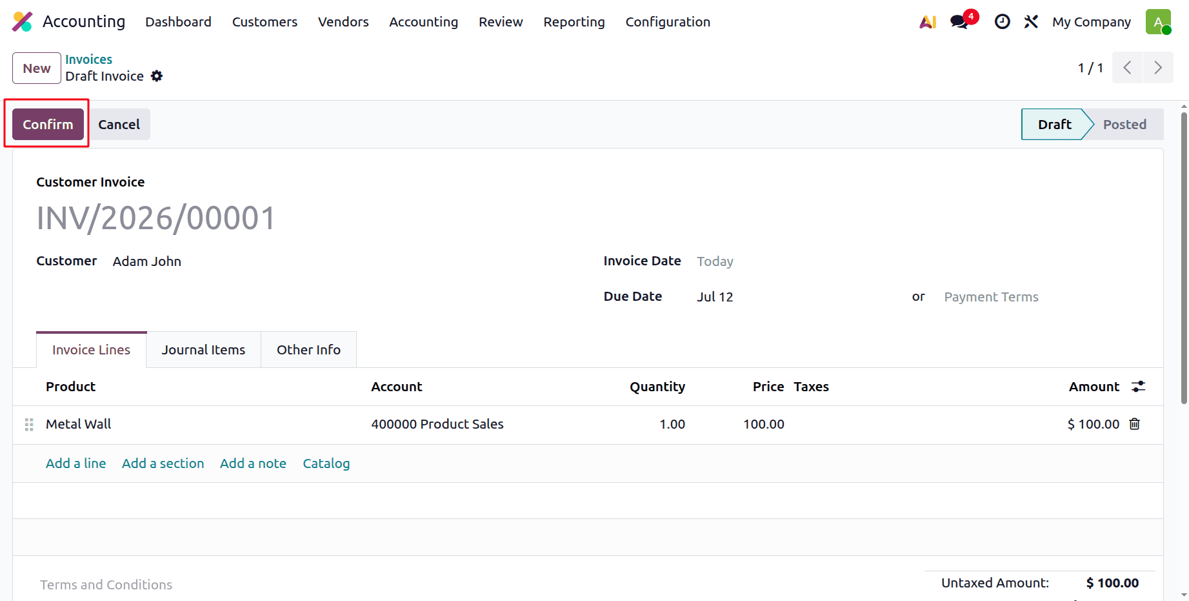Delete the Metal Wall invoice line

tap(1135, 424)
